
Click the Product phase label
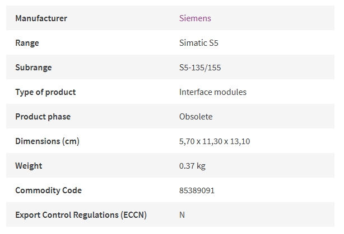43,117
